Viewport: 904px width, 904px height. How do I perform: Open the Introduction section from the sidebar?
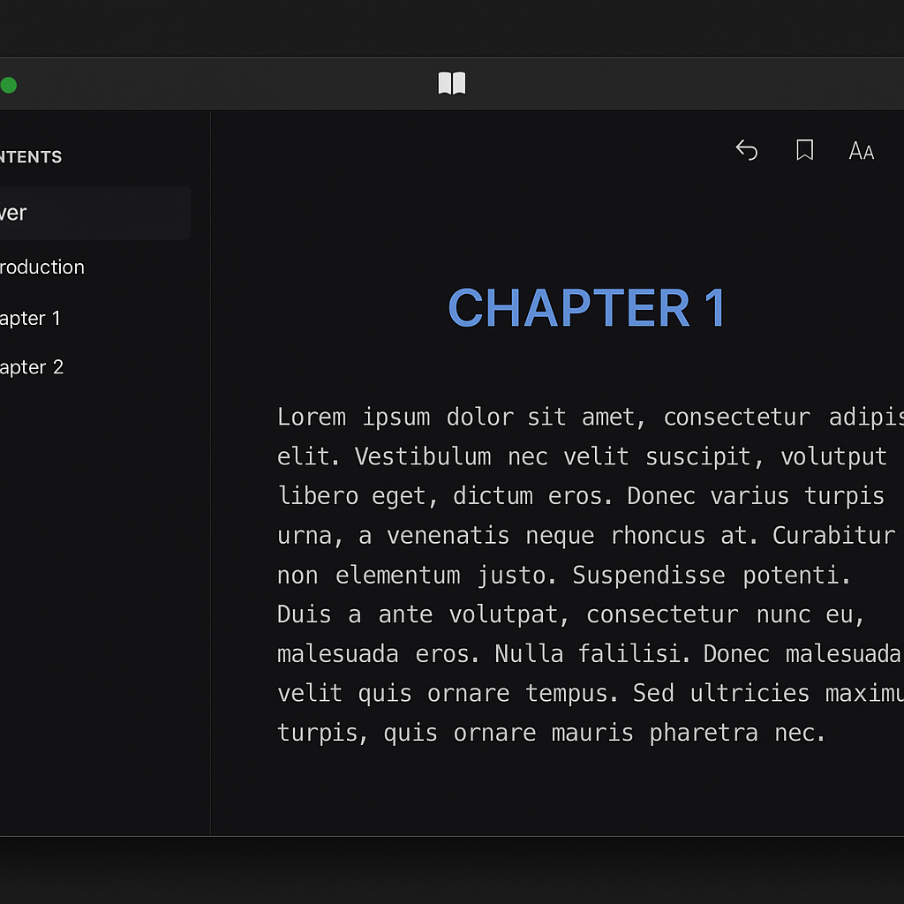pos(42,267)
